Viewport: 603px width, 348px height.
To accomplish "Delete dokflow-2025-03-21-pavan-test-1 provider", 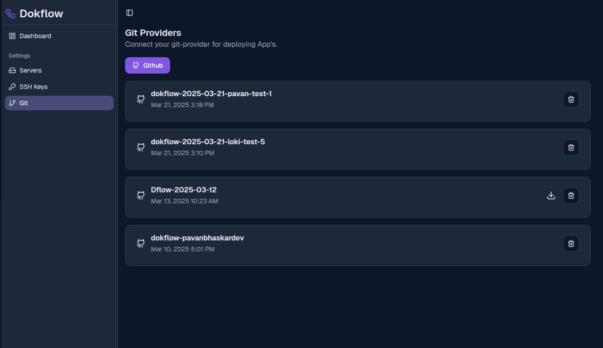I will pos(571,99).
